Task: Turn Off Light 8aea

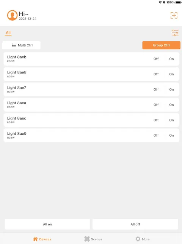Action: point(156,105)
